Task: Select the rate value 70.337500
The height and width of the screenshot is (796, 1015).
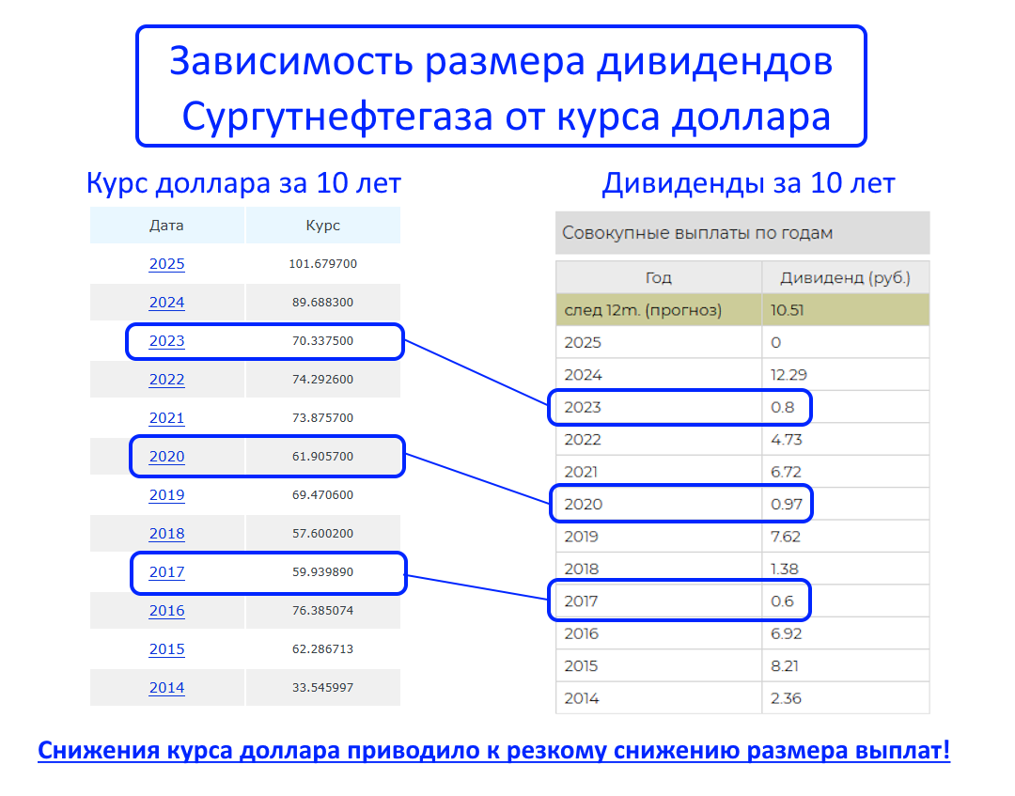Action: (323, 340)
